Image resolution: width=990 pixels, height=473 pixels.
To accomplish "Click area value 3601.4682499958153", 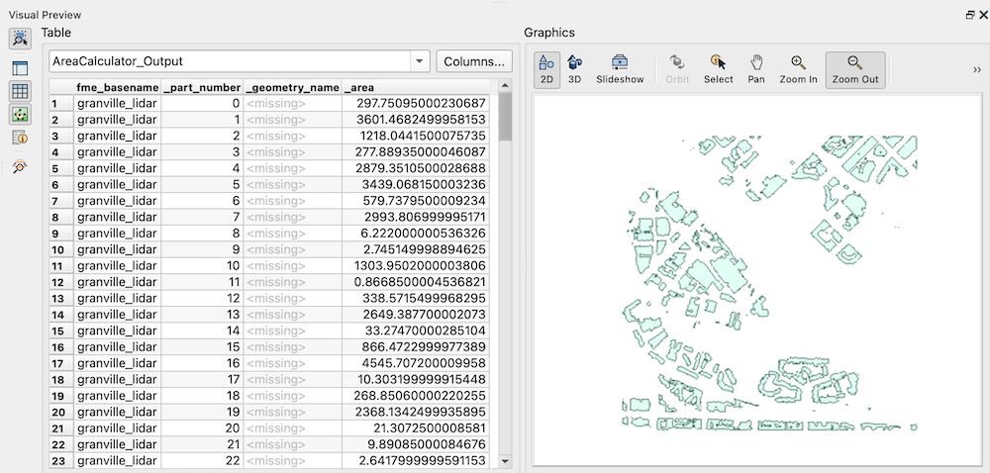I will 421,119.
